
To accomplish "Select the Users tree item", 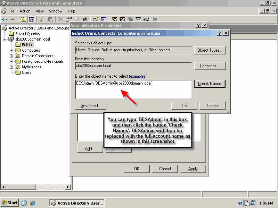I will (27, 72).
